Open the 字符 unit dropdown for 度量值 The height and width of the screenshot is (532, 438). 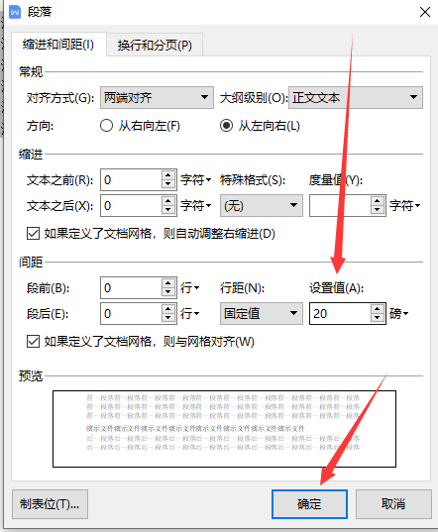click(x=404, y=206)
